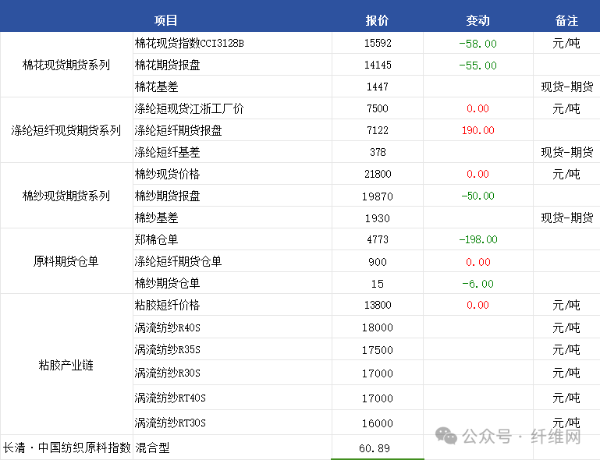Click the 涡流纺纱R35S row label
600x460 pixels.
click(167, 349)
